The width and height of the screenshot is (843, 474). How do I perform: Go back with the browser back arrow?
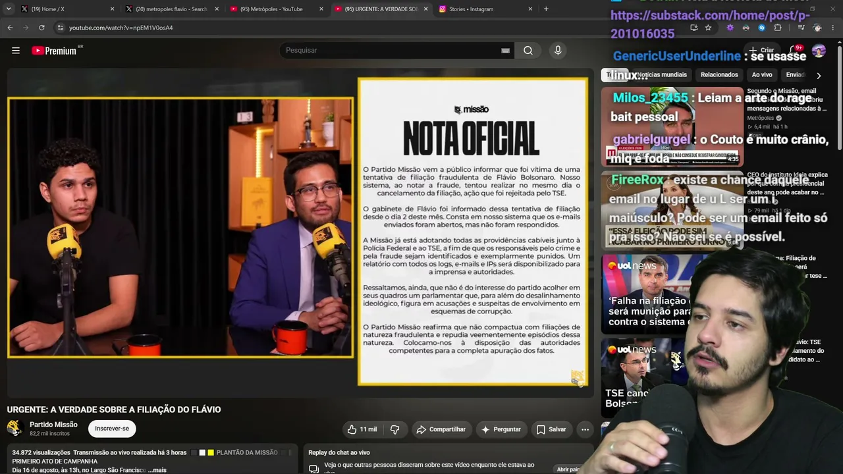tap(10, 28)
